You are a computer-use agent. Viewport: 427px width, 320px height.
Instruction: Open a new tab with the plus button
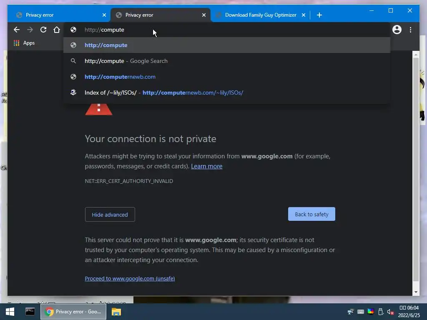pyautogui.click(x=319, y=15)
